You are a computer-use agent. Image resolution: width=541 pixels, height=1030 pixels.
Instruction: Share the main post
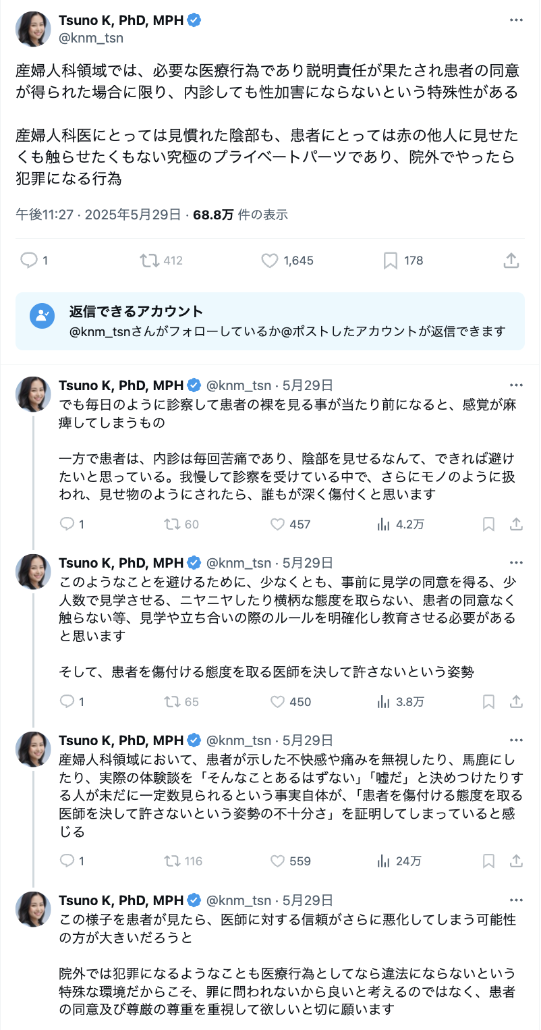tap(511, 260)
